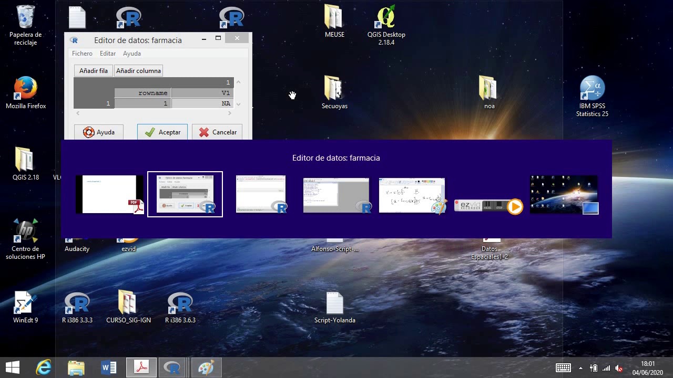
Task: Open the Fichero menu in data editor
Action: [x=82, y=54]
